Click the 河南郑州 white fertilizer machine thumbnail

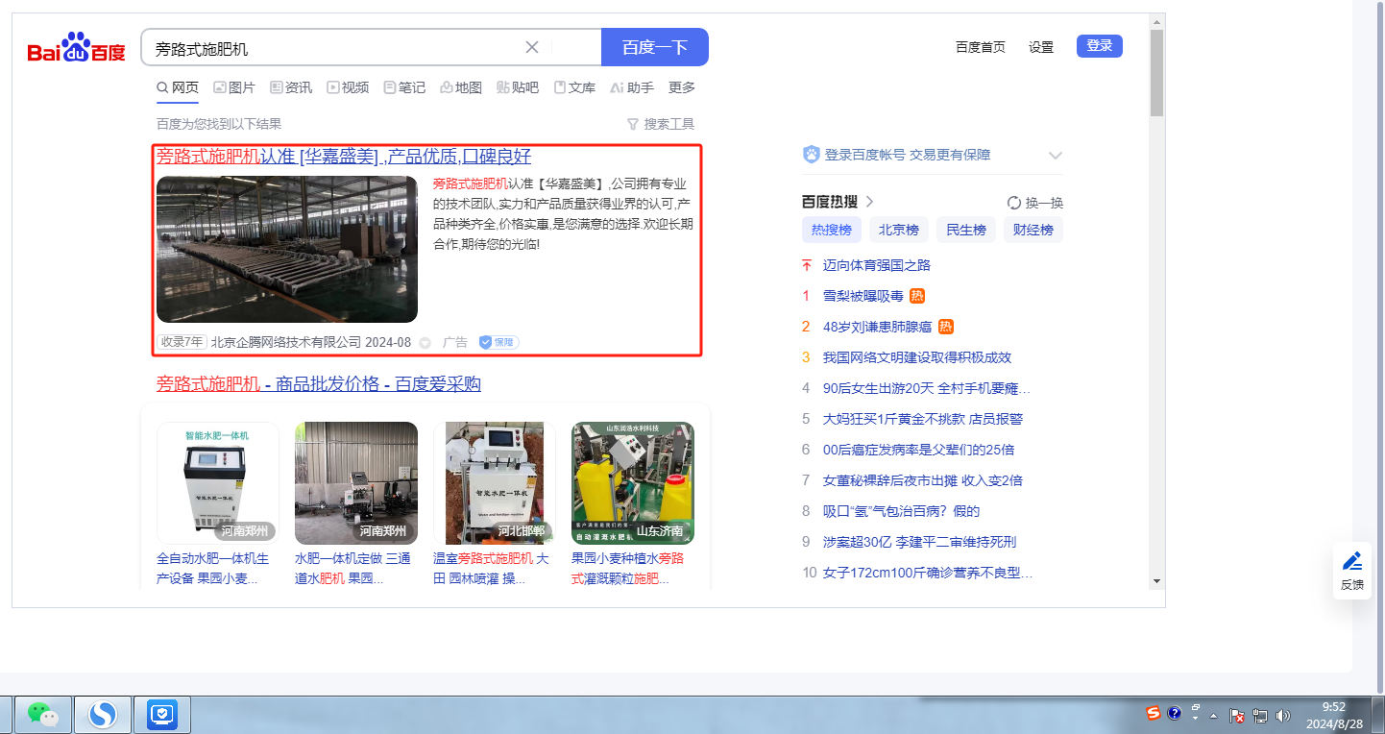click(x=218, y=483)
